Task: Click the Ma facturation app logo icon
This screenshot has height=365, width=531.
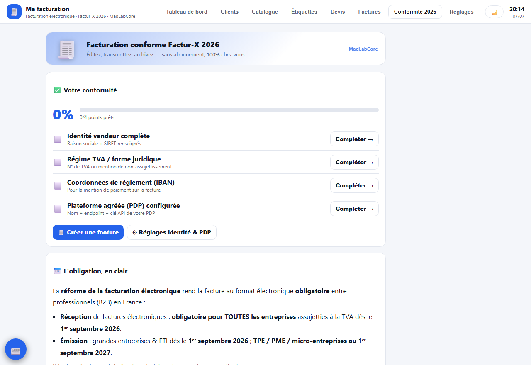Action: tap(14, 12)
